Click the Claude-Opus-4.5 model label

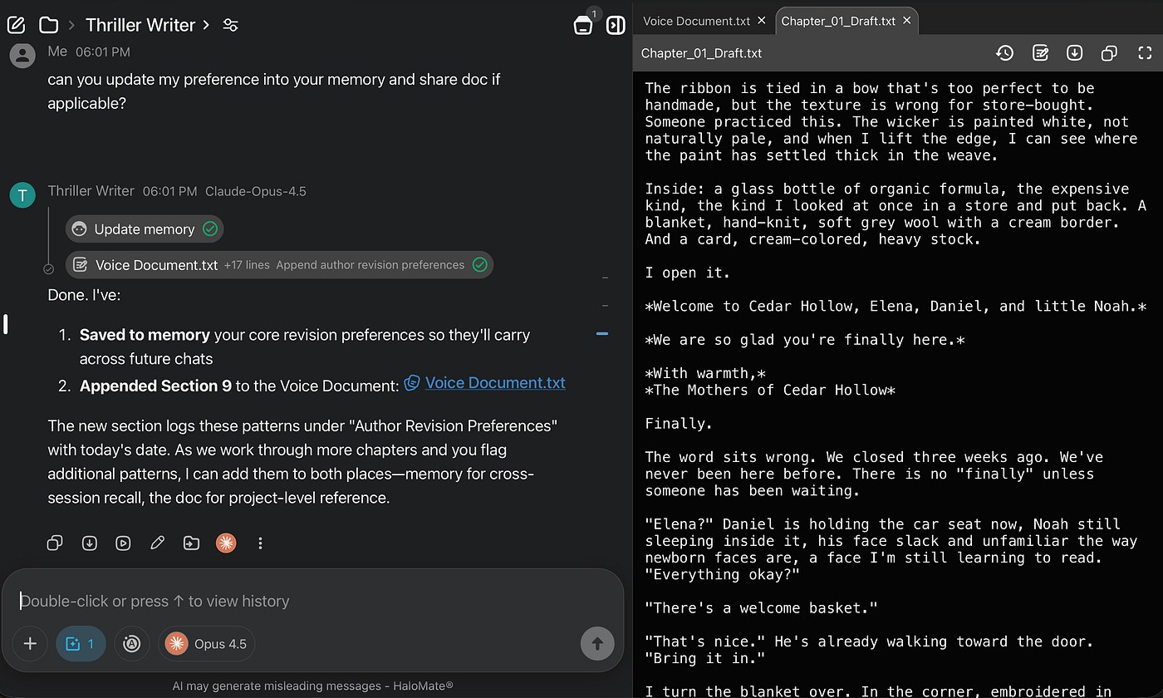coord(255,192)
